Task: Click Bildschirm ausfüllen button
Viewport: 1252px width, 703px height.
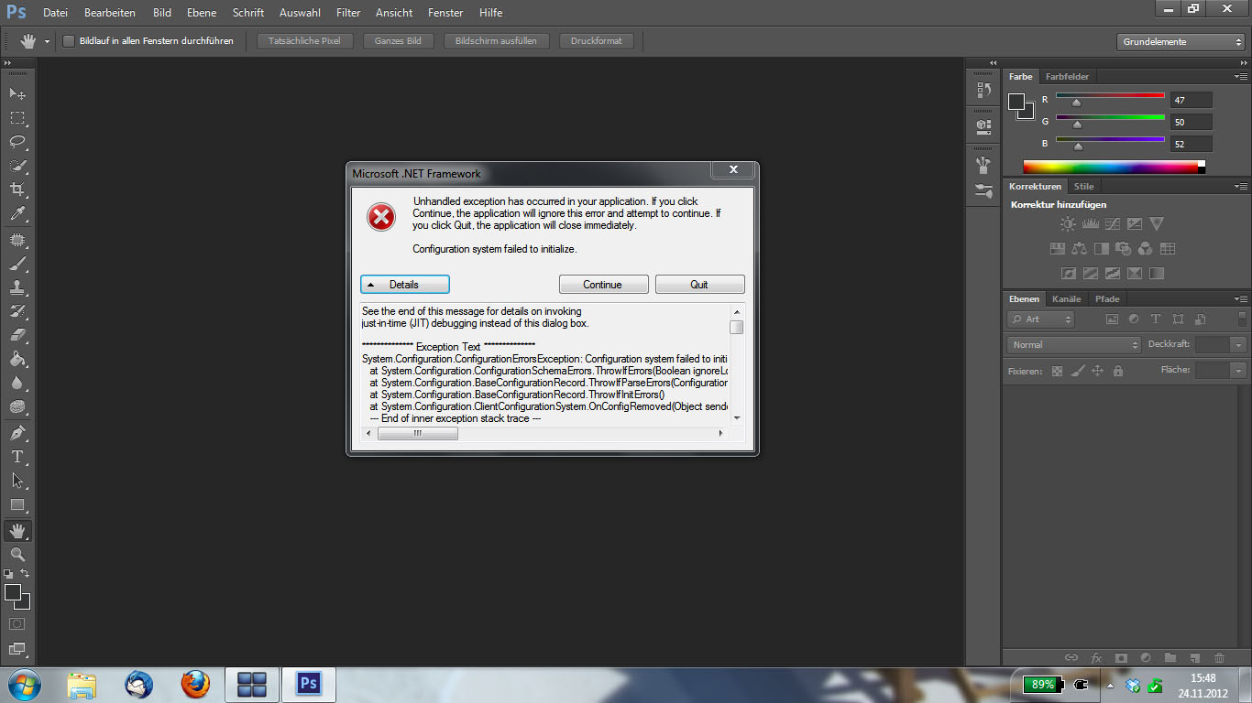Action: [496, 41]
